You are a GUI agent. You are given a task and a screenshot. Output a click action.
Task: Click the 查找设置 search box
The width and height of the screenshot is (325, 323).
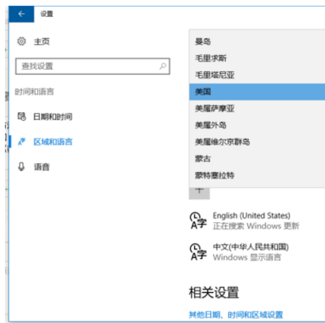click(x=93, y=66)
